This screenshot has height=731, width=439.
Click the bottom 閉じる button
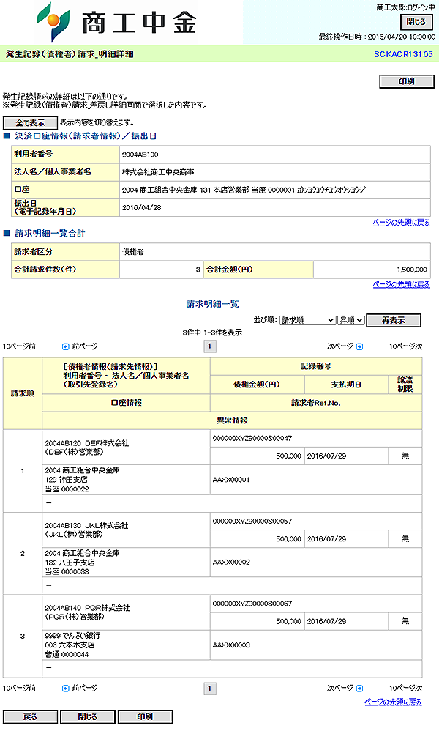(88, 716)
